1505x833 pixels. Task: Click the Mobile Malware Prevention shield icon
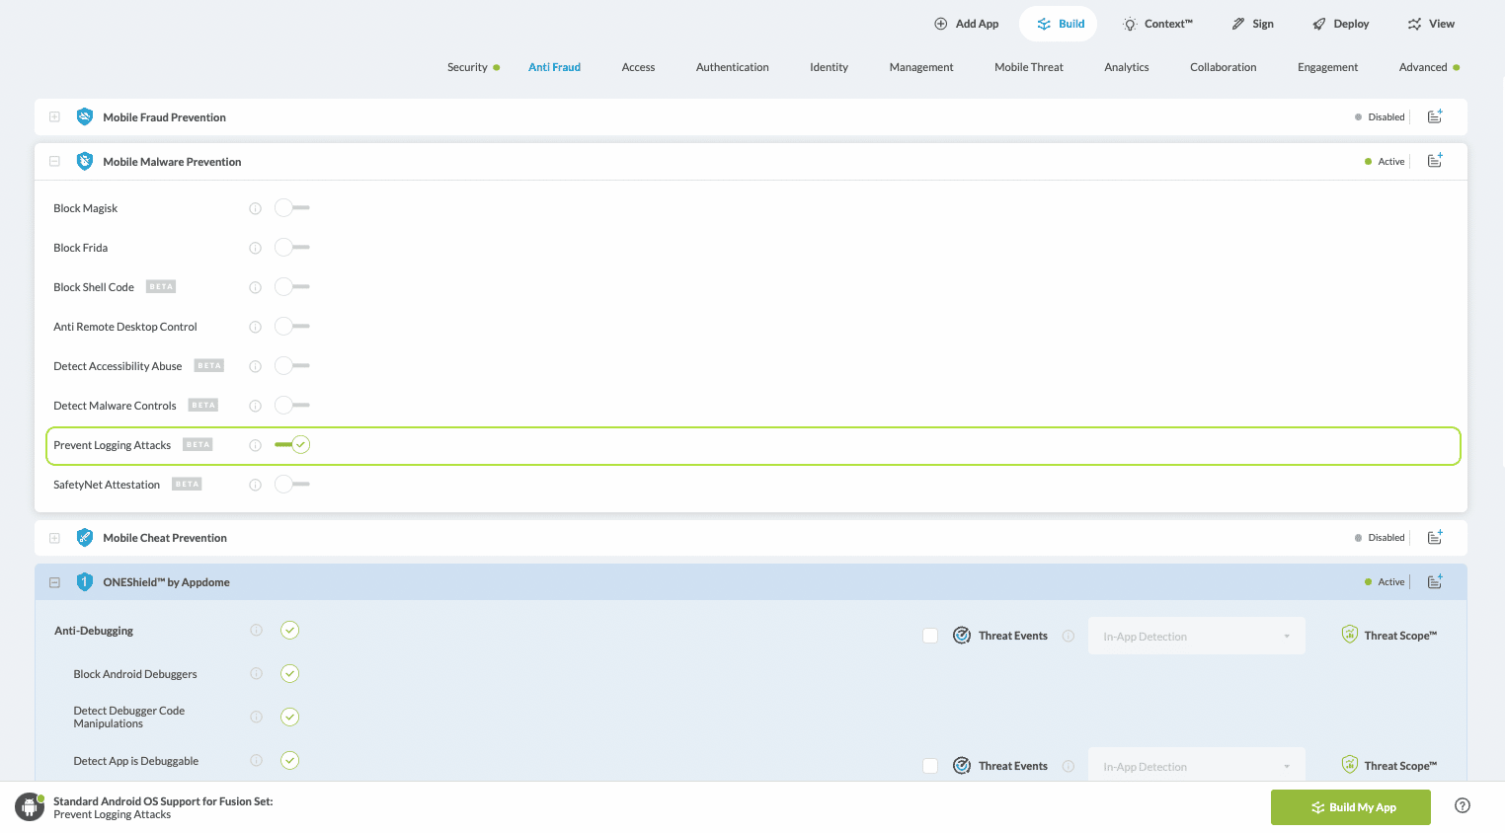click(x=85, y=162)
